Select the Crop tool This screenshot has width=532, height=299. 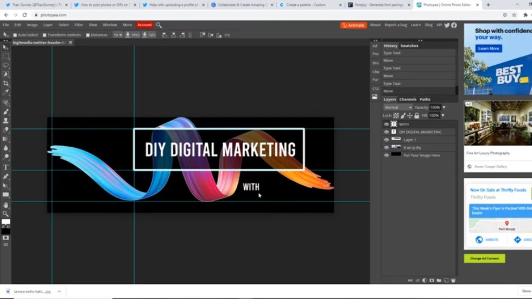click(6, 83)
